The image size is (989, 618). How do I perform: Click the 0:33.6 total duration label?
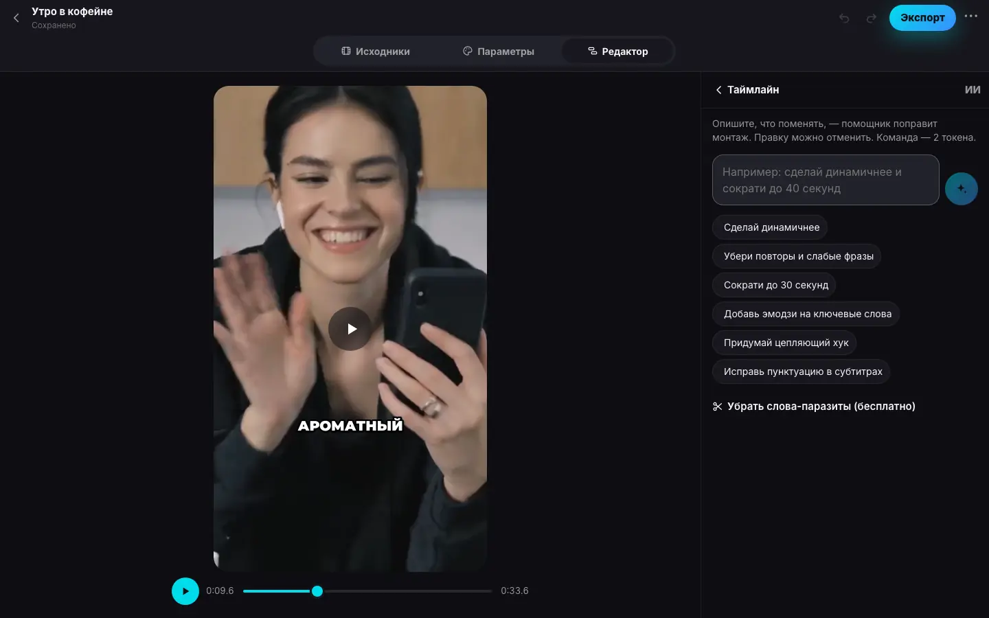tap(514, 591)
